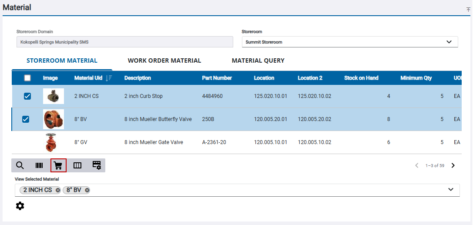This screenshot has height=225, width=473.
Task: Switch to the Work Order Material tab
Action: tap(164, 60)
